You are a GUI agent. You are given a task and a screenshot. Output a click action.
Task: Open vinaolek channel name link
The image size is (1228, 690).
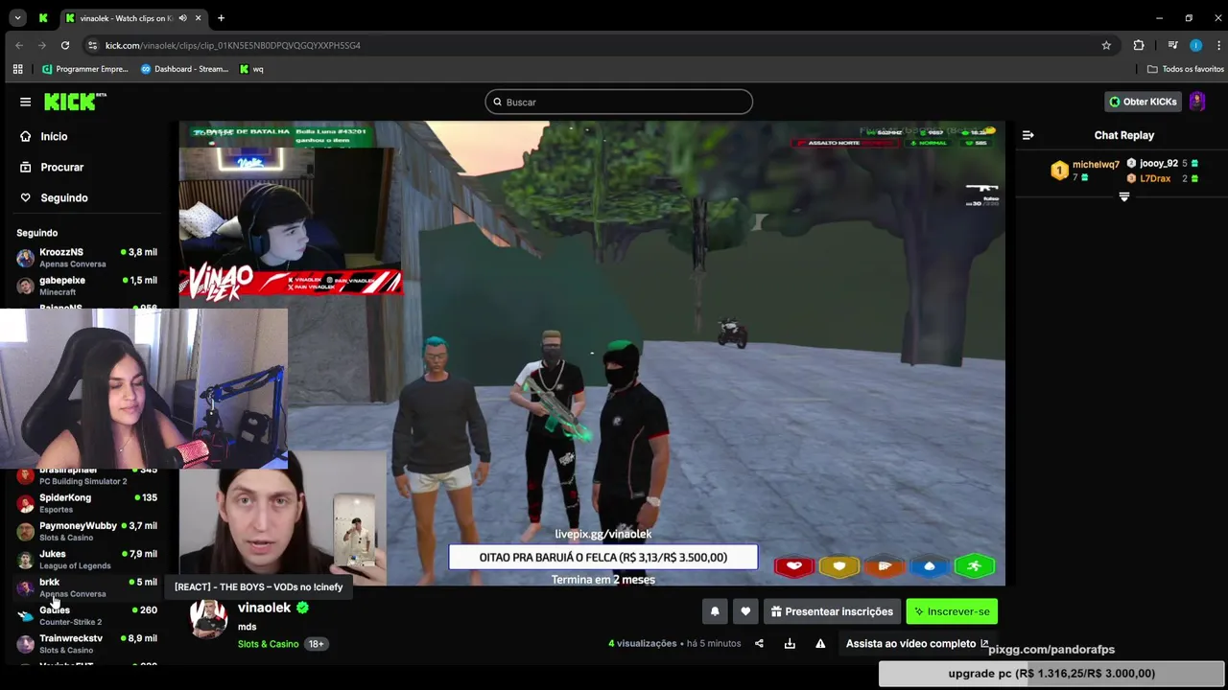pyautogui.click(x=264, y=608)
